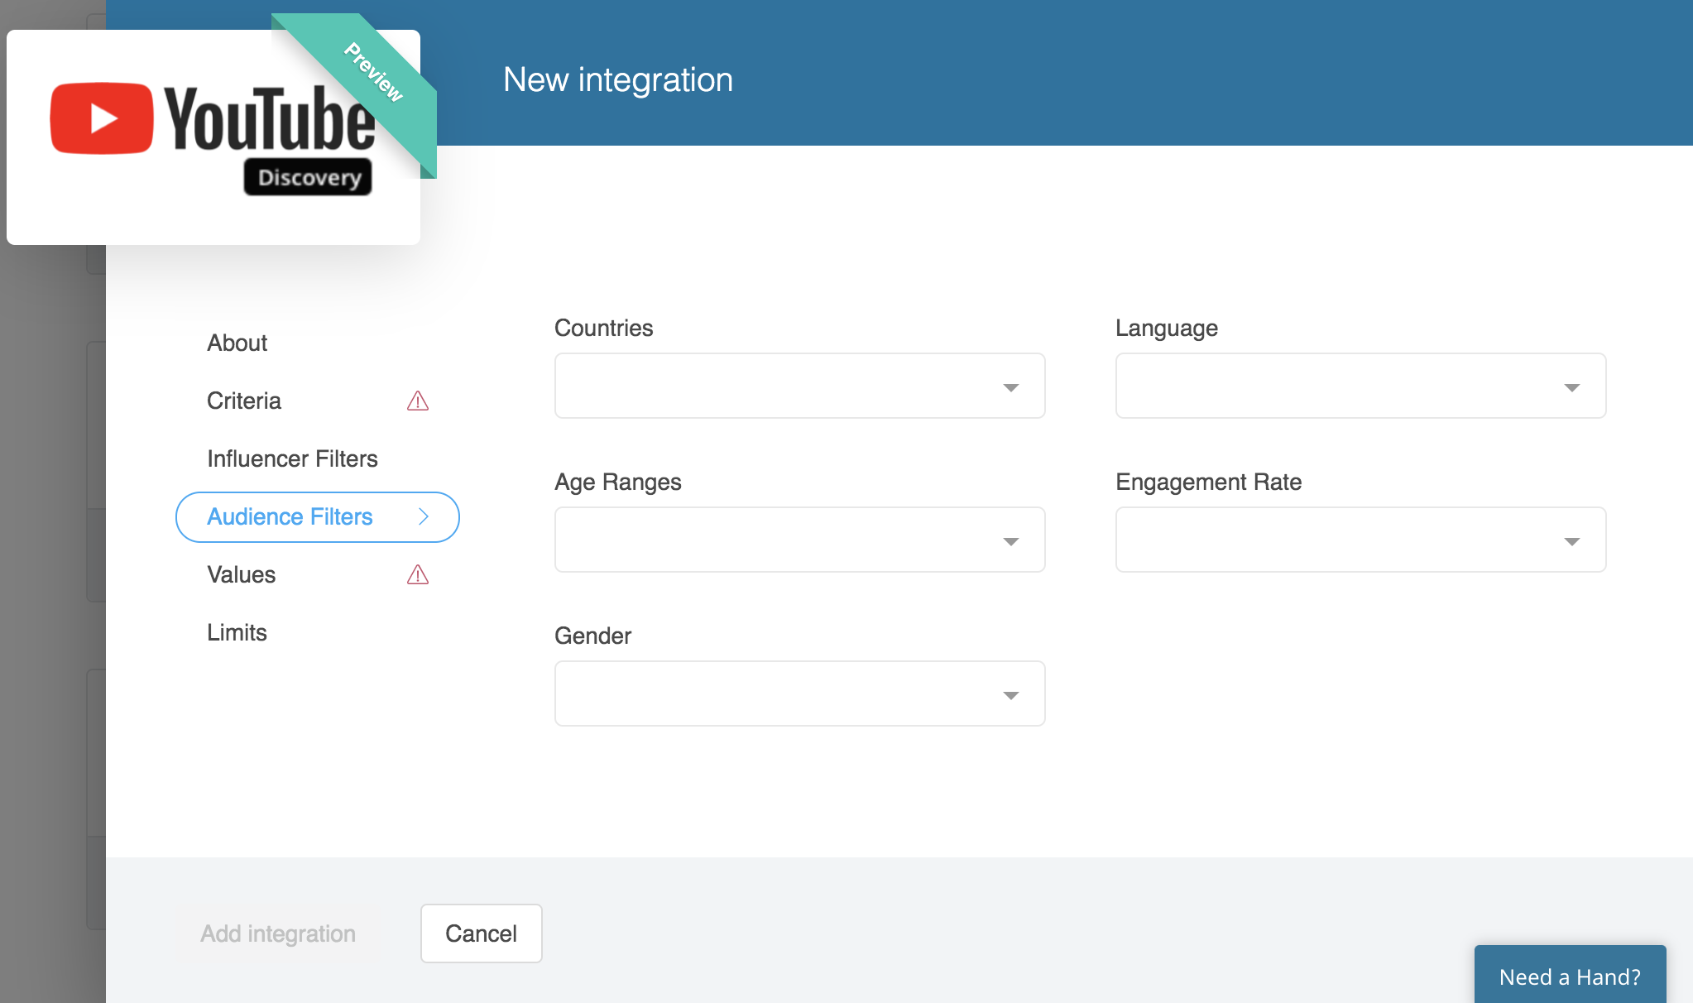Image resolution: width=1693 pixels, height=1003 pixels.
Task: Click the Preview ribbon badge
Action: pos(374,73)
